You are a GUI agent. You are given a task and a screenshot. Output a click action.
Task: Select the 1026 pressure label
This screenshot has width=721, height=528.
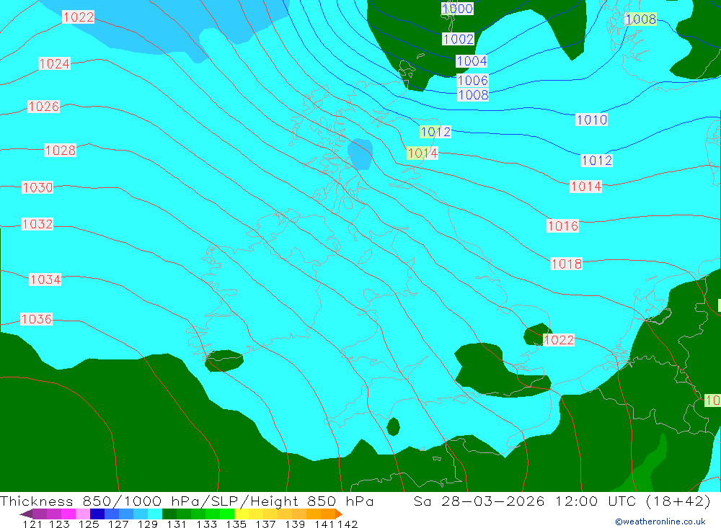pyautogui.click(x=44, y=107)
